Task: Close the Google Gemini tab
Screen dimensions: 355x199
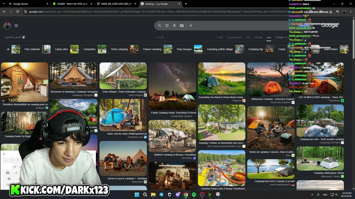Action: [x=47, y=4]
